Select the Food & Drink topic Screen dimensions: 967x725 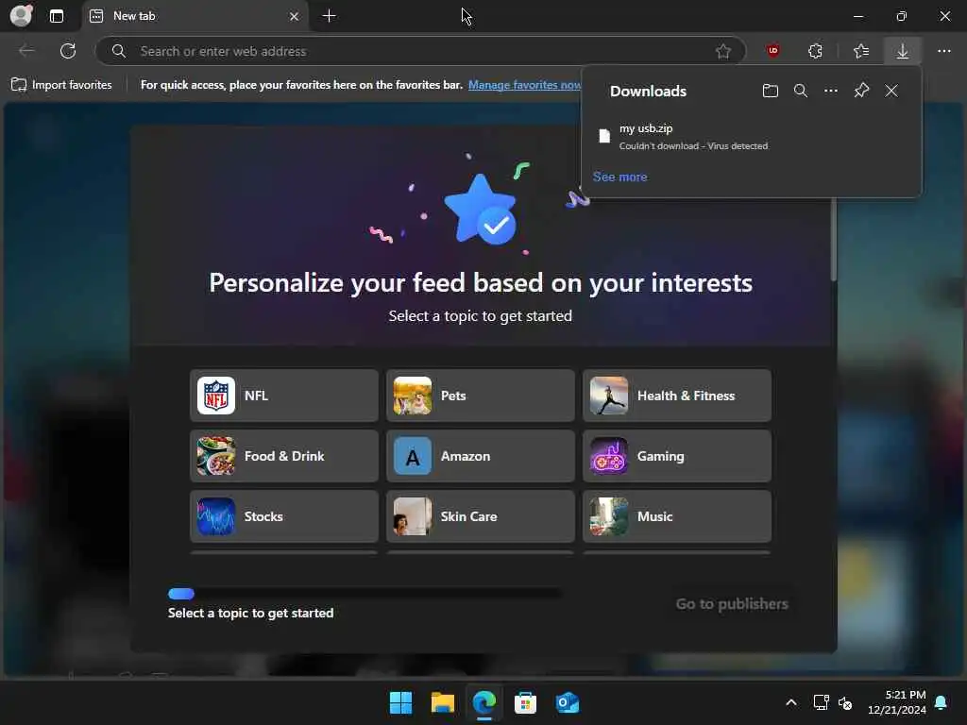[284, 456]
